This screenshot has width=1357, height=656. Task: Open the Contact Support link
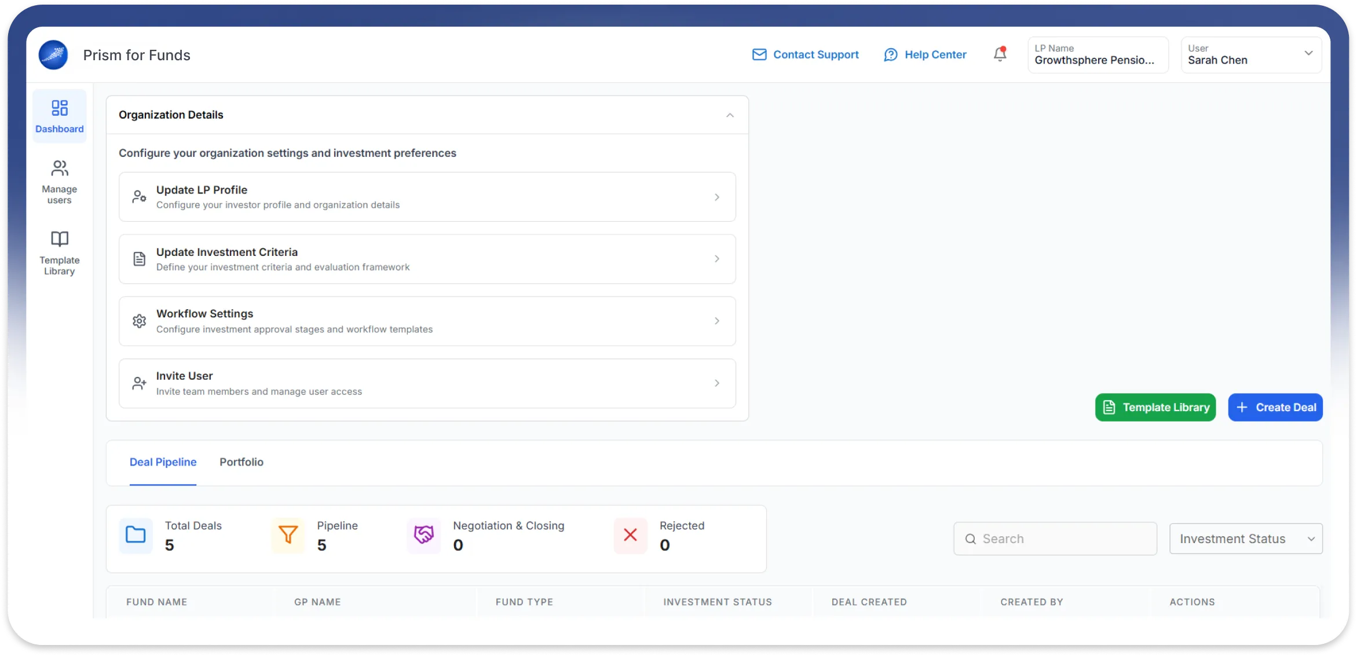pos(805,54)
